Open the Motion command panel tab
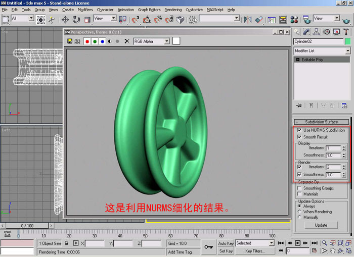 tap(327, 32)
